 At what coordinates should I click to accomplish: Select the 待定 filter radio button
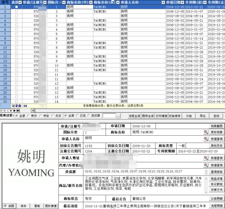pos(40,116)
